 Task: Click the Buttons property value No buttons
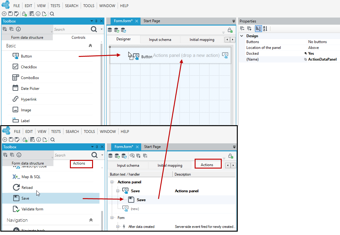[x=318, y=42]
